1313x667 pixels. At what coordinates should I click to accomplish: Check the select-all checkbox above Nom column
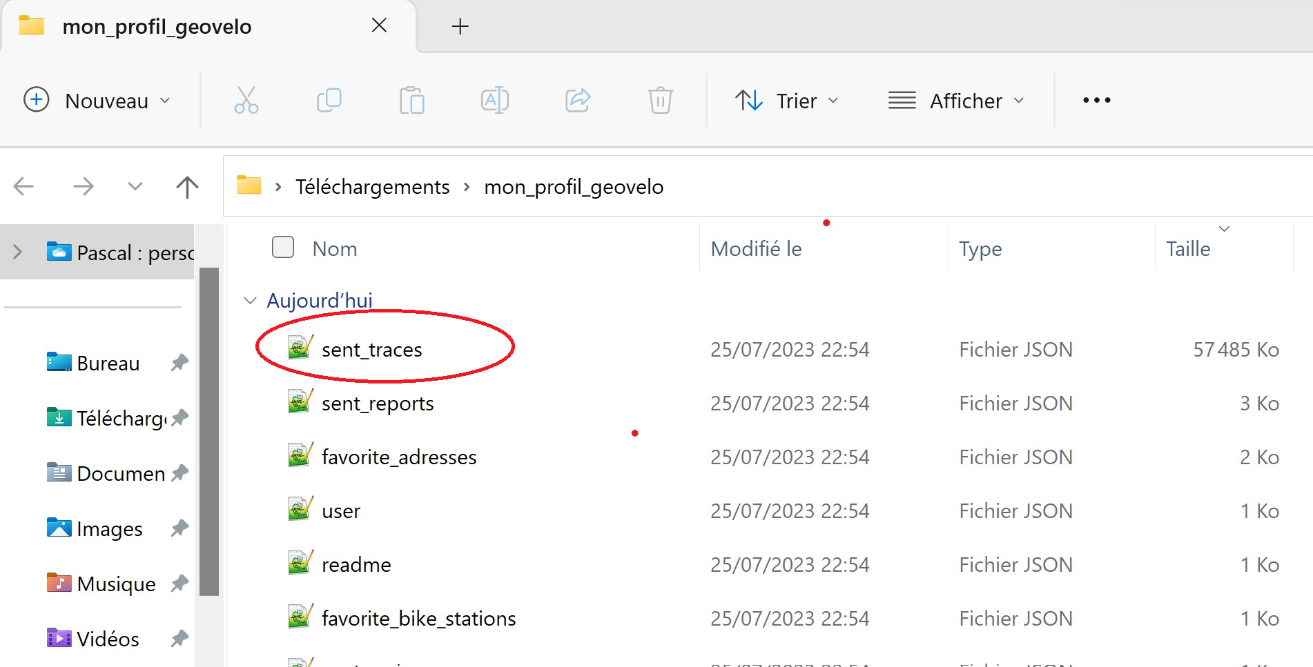point(282,247)
